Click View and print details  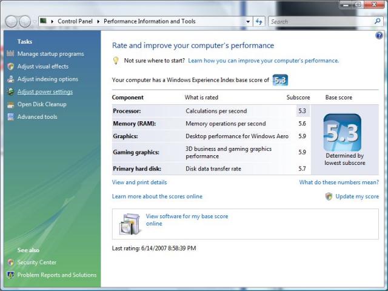tap(139, 182)
